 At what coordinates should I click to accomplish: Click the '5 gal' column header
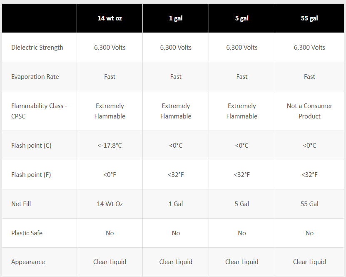[242, 18]
